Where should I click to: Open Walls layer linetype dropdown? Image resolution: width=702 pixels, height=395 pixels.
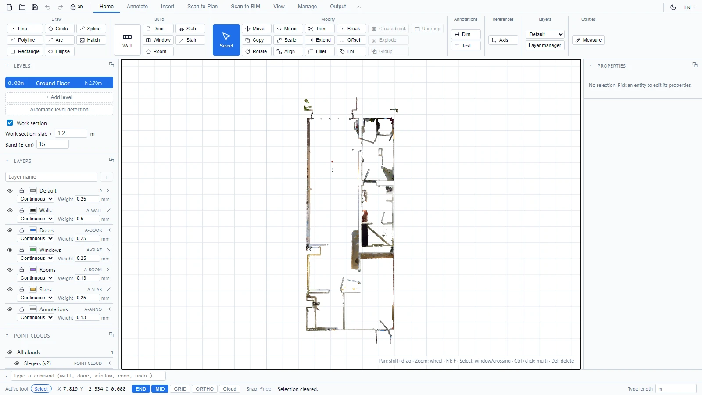pos(35,219)
